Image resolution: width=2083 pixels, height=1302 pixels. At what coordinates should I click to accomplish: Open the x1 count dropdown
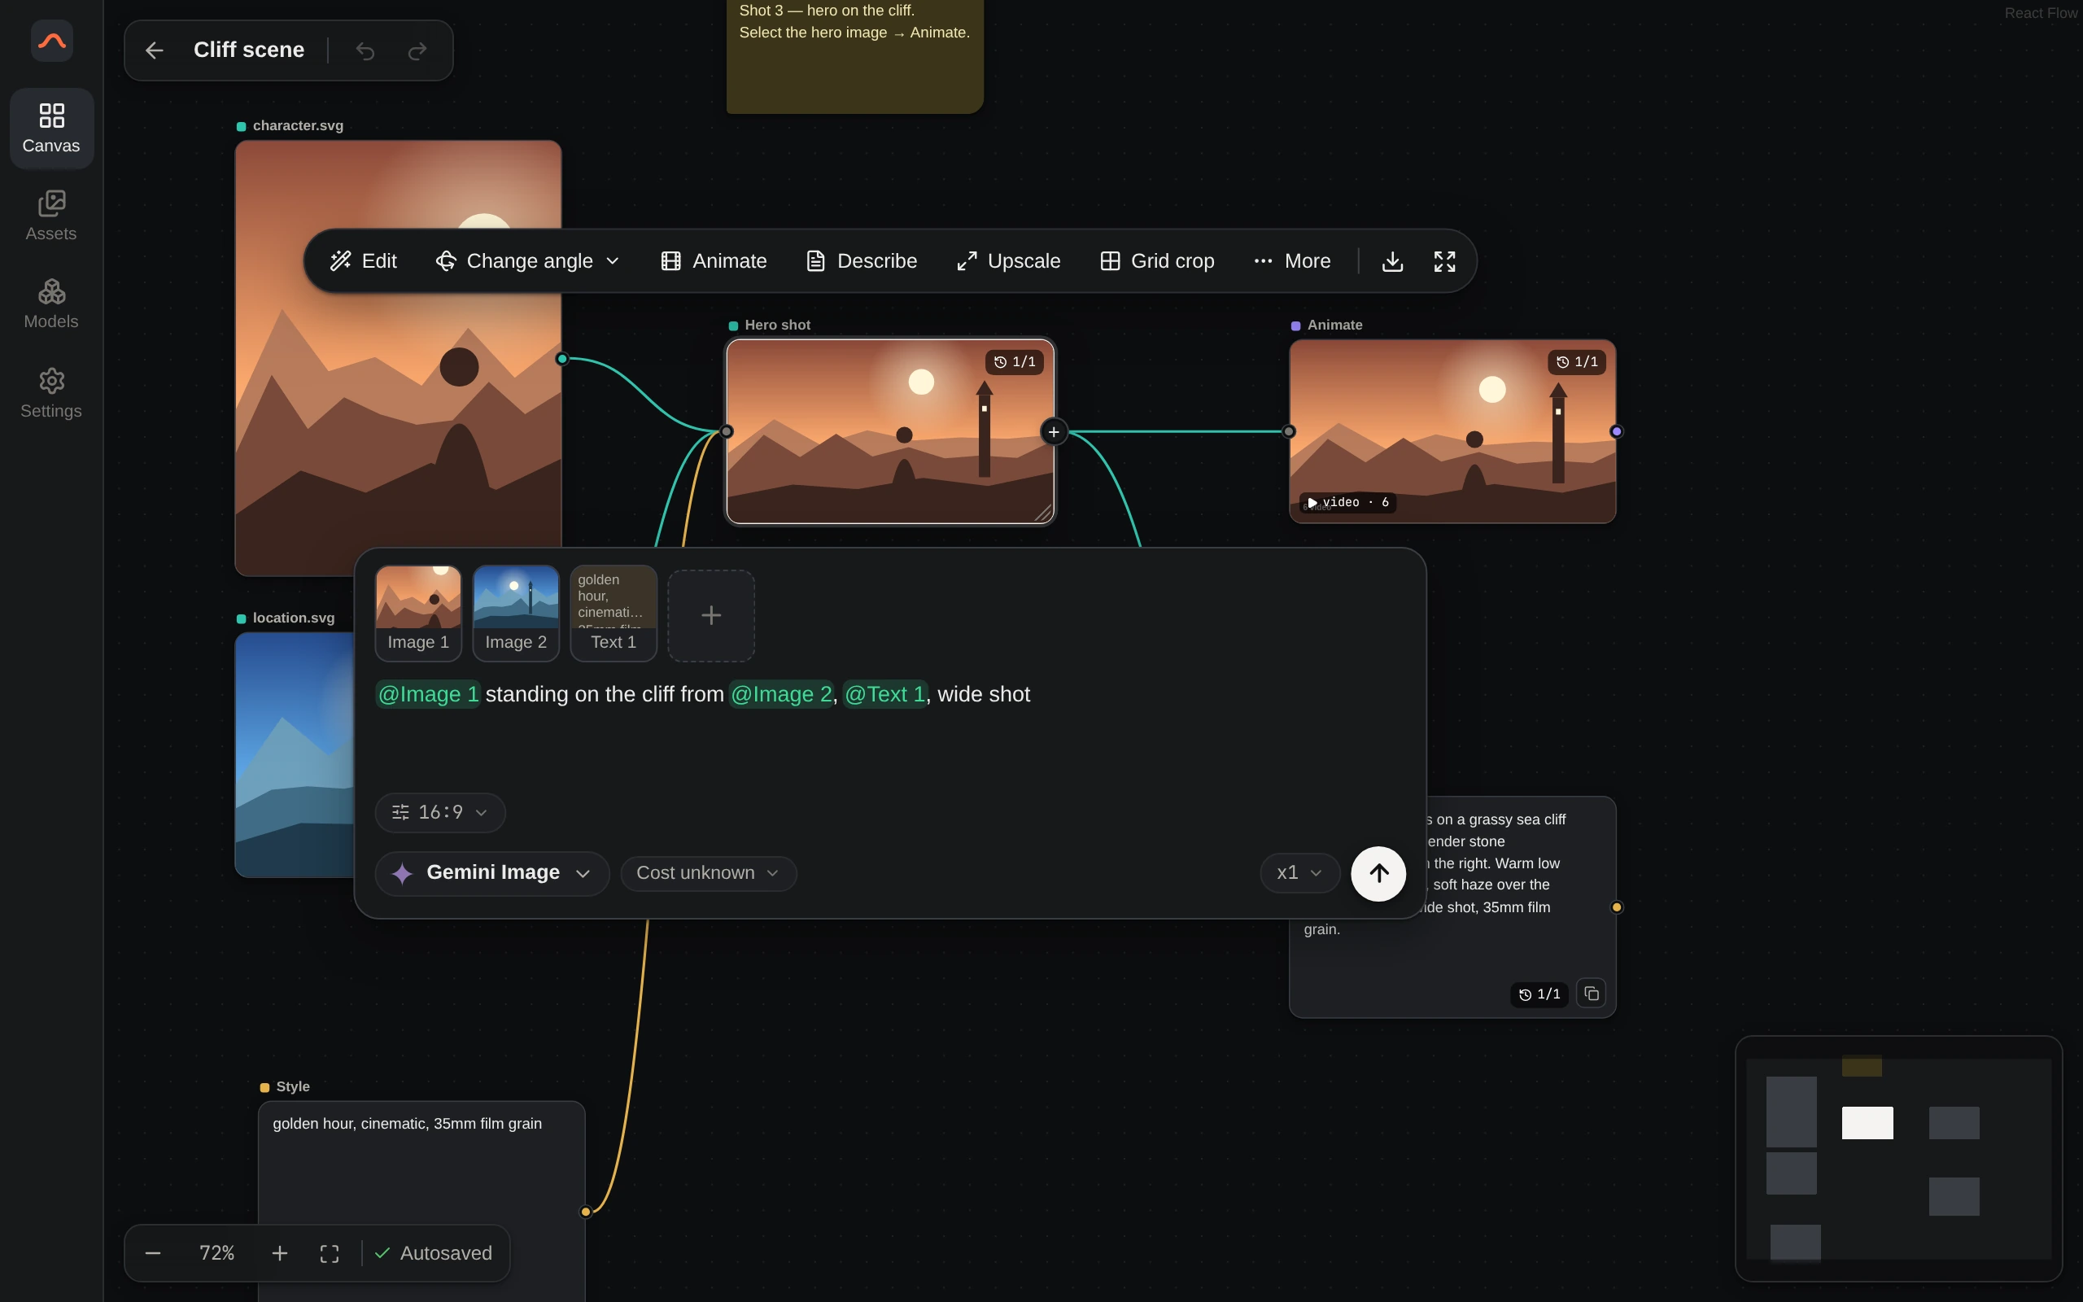point(1299,873)
